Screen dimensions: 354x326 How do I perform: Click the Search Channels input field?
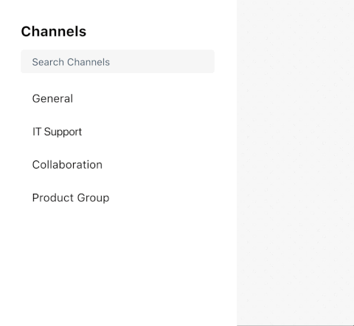[x=117, y=61]
